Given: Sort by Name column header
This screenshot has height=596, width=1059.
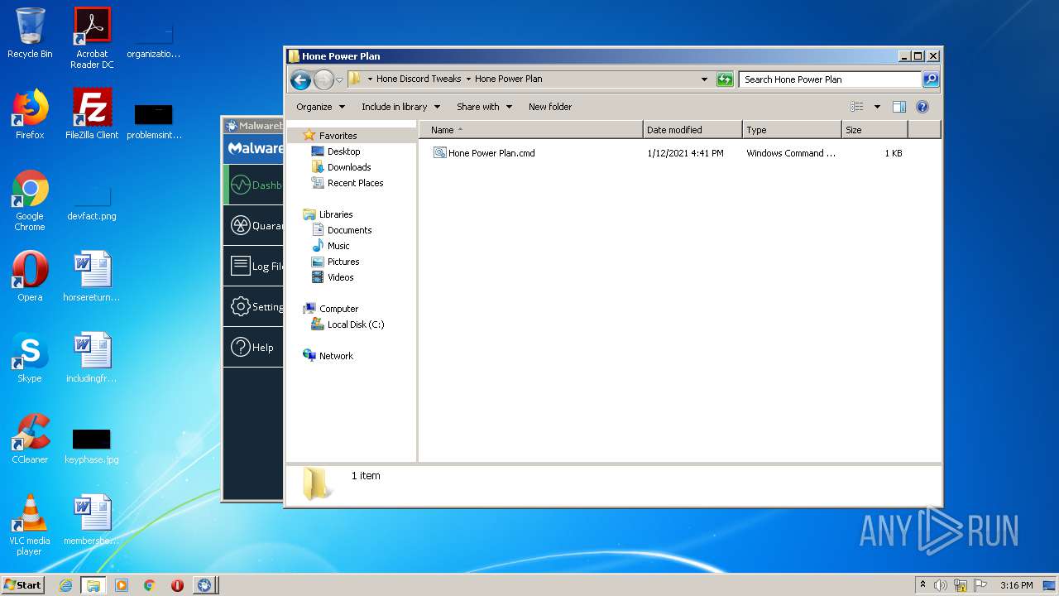Looking at the screenshot, I should coord(530,130).
